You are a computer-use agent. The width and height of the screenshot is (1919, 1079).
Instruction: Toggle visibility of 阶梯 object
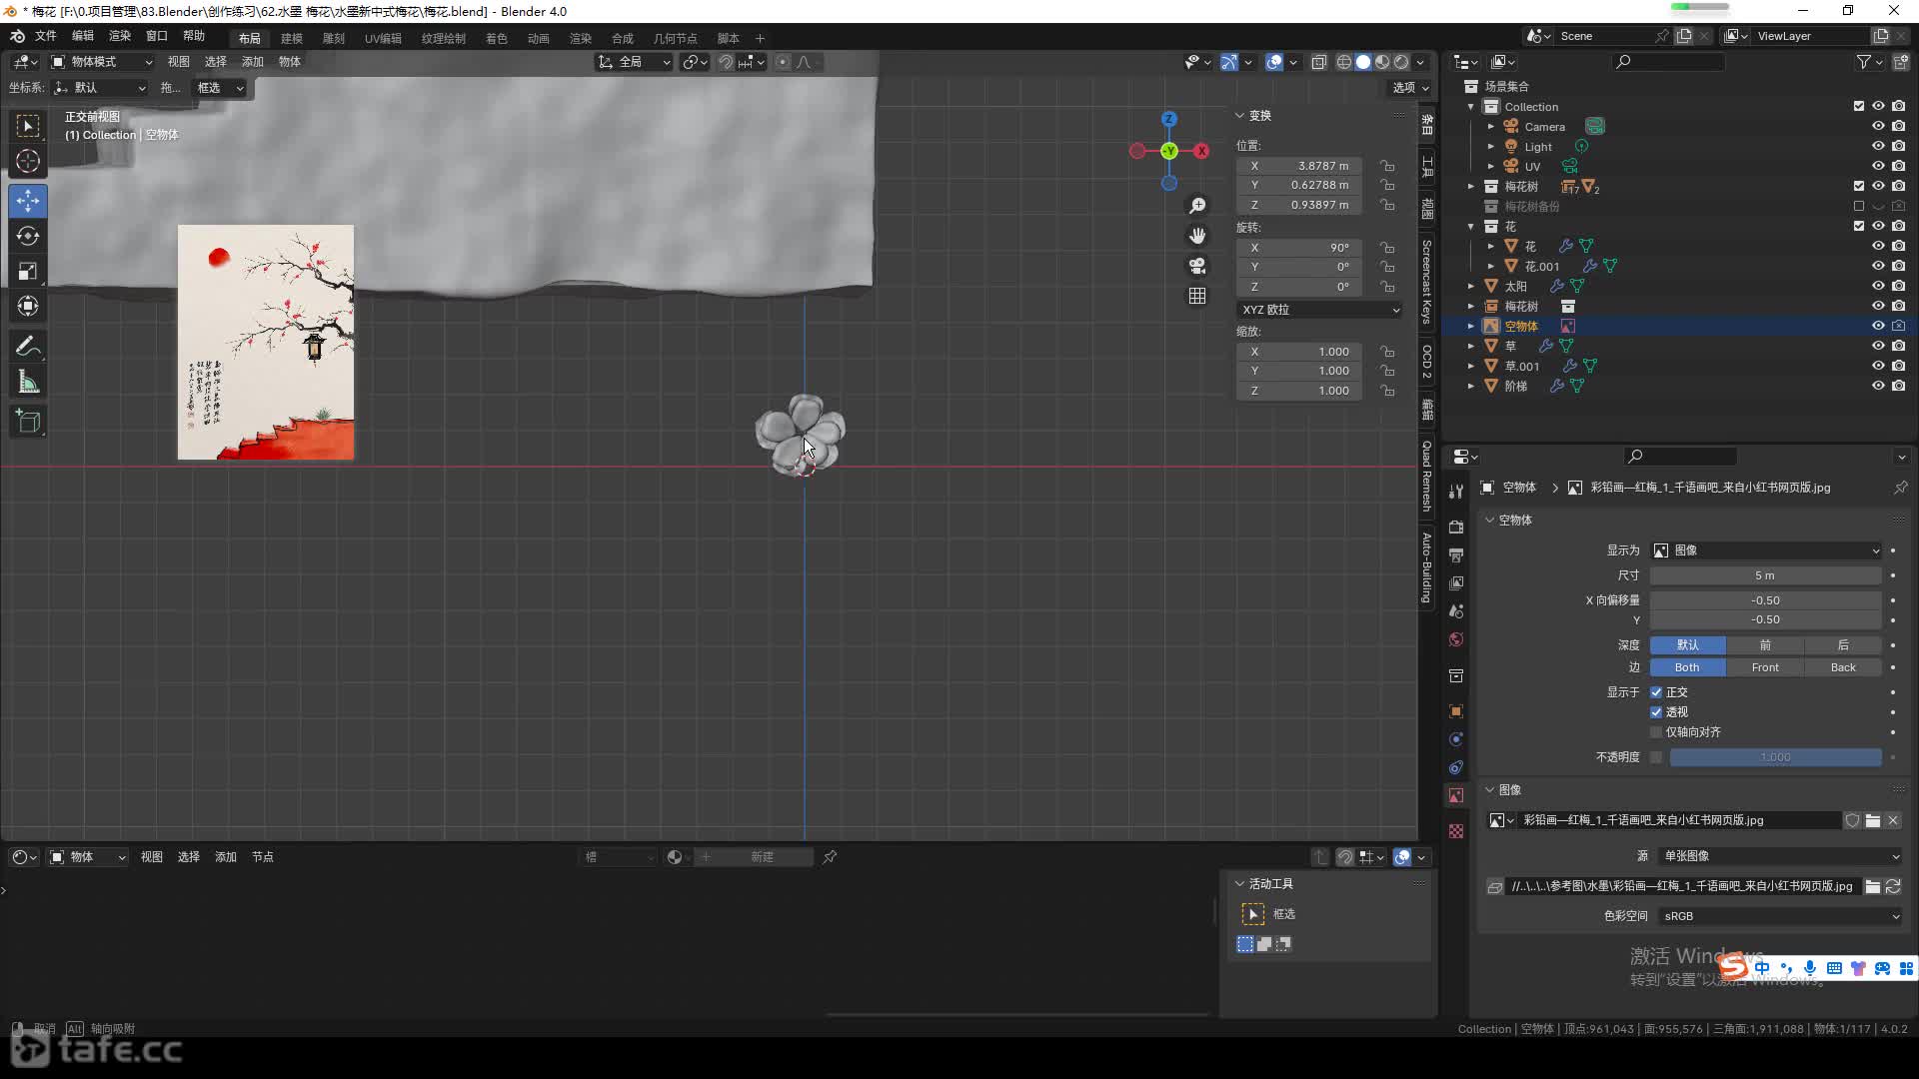click(1878, 386)
